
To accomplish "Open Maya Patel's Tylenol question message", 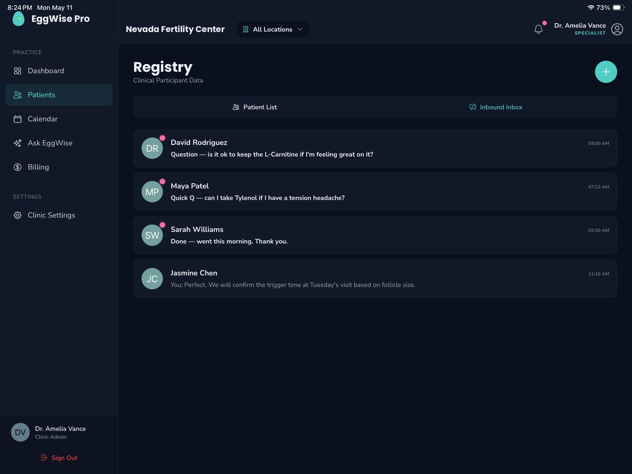I will [375, 192].
